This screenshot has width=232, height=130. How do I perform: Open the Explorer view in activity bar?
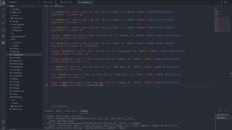[3, 3]
